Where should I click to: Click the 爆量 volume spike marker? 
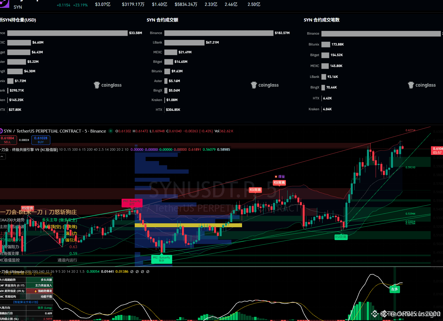coord(280,177)
